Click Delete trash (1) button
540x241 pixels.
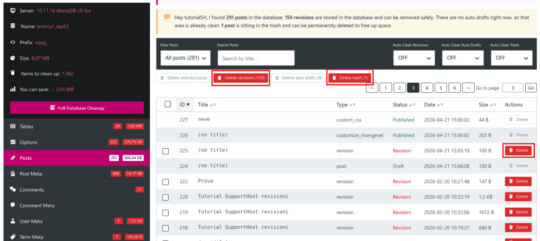(x=350, y=78)
